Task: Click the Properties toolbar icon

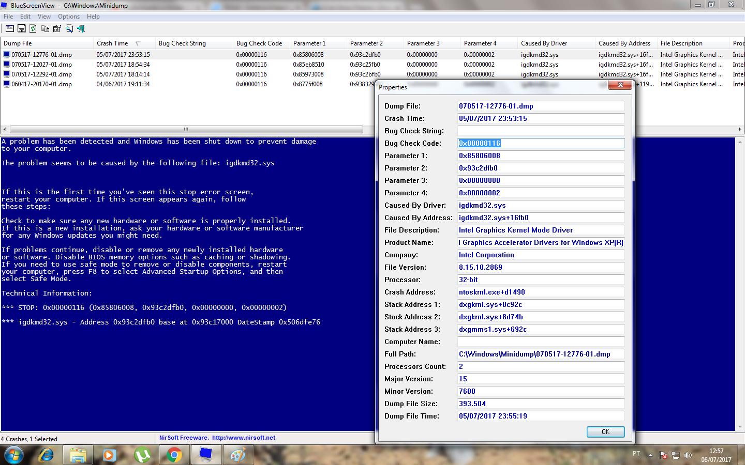Action: (57, 28)
